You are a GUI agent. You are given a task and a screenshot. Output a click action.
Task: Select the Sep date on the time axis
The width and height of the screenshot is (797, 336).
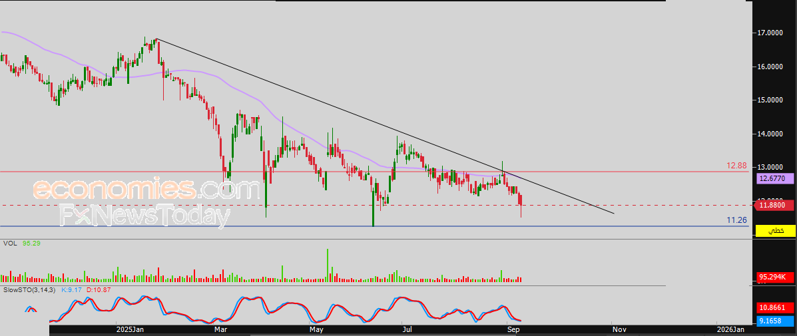pos(515,329)
